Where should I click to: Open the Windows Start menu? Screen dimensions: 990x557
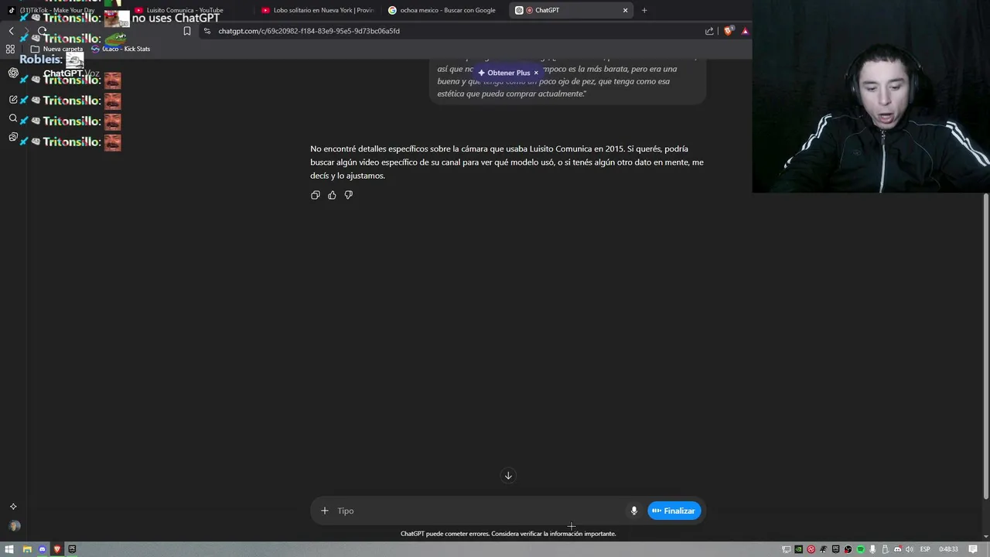[x=9, y=549]
